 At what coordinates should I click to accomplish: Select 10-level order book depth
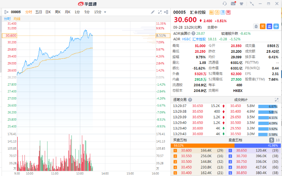click(x=277, y=140)
